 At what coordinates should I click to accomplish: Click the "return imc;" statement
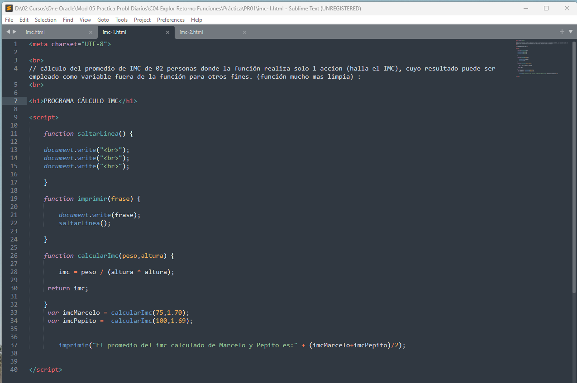pos(68,288)
